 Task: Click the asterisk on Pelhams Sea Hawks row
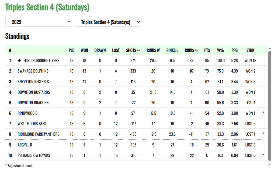click(263, 155)
